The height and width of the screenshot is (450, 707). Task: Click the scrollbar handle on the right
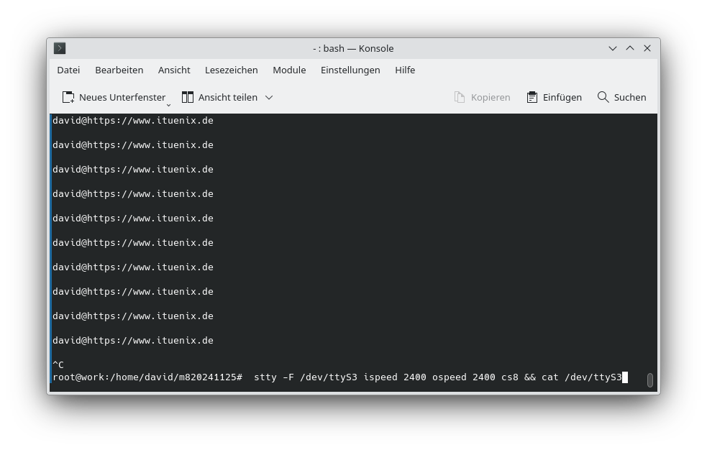click(x=650, y=380)
